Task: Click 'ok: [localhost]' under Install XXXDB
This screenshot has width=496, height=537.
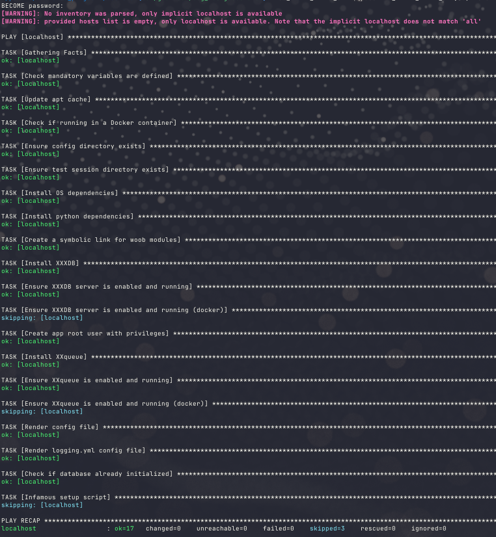Action: tap(30, 271)
